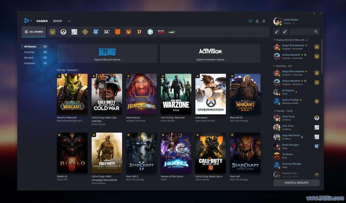Select the Overwatch icon in game bar
The width and height of the screenshot is (346, 203).
pos(63,32)
